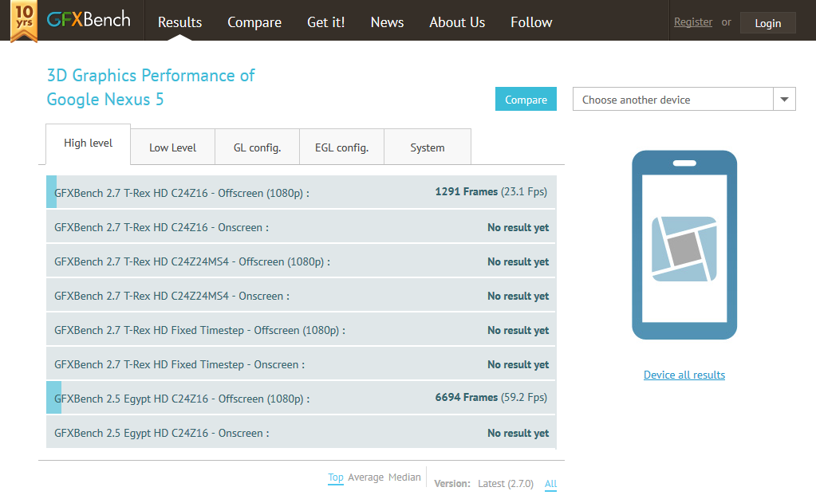Click Egypt HD C24Z16 Offscreen (1080p) row
The width and height of the screenshot is (816, 499).
[x=302, y=398]
